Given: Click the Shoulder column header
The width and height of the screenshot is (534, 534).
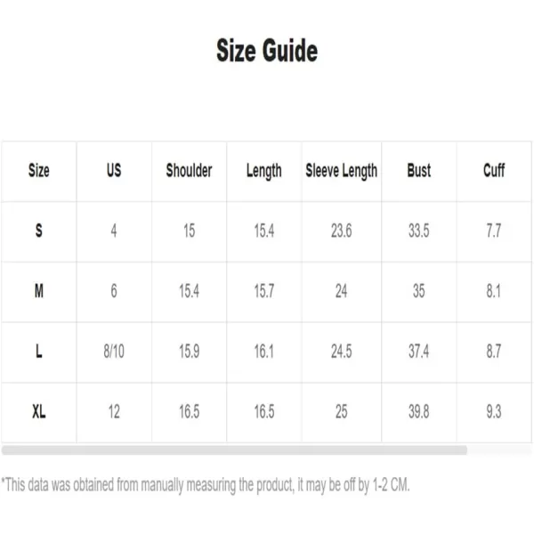Looking at the screenshot, I should coord(189,170).
